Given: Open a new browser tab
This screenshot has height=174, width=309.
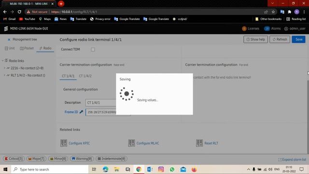Looking at the screenshot, I should tap(61, 3).
